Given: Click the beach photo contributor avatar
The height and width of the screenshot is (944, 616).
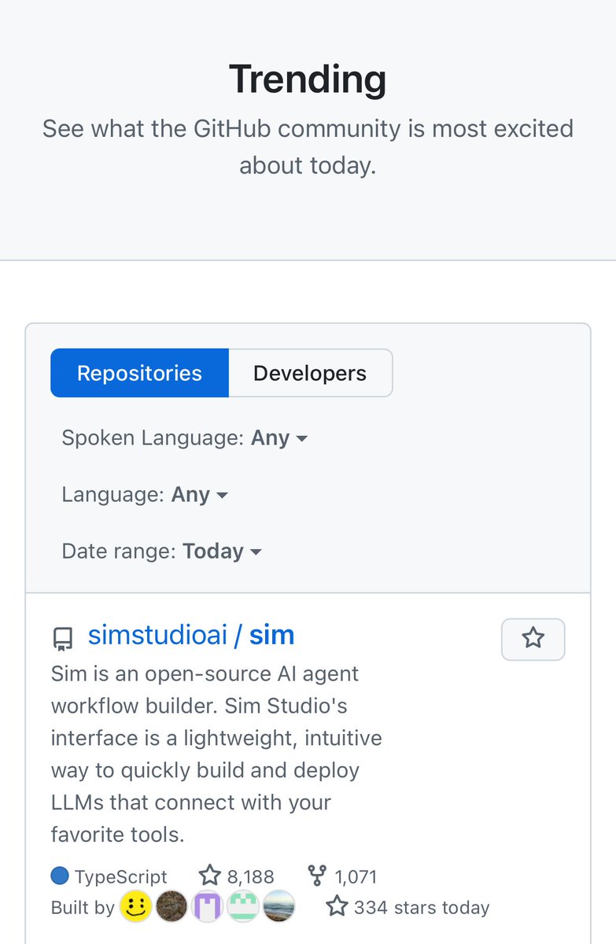Looking at the screenshot, I should 278,907.
